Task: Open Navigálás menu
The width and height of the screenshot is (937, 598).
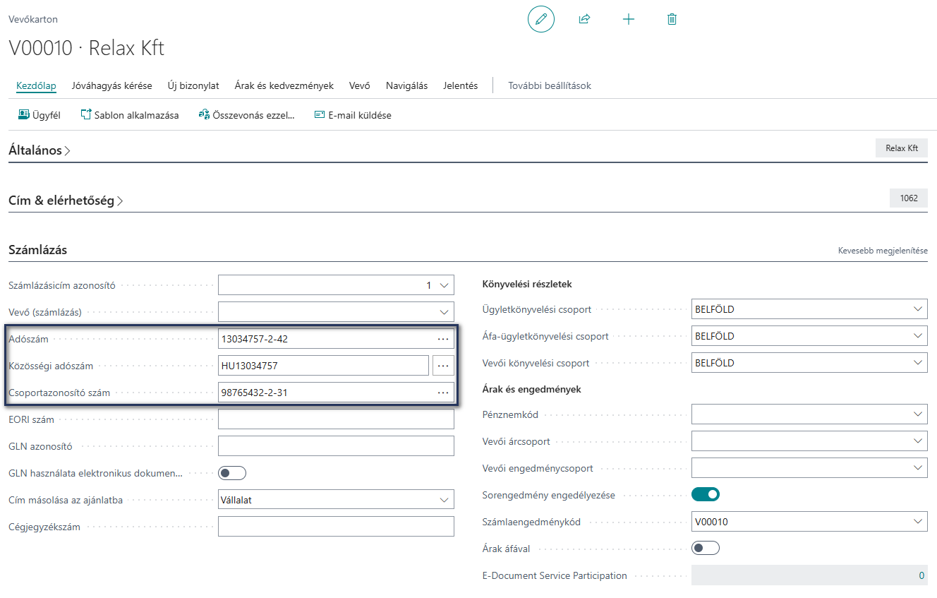Action: pos(406,86)
